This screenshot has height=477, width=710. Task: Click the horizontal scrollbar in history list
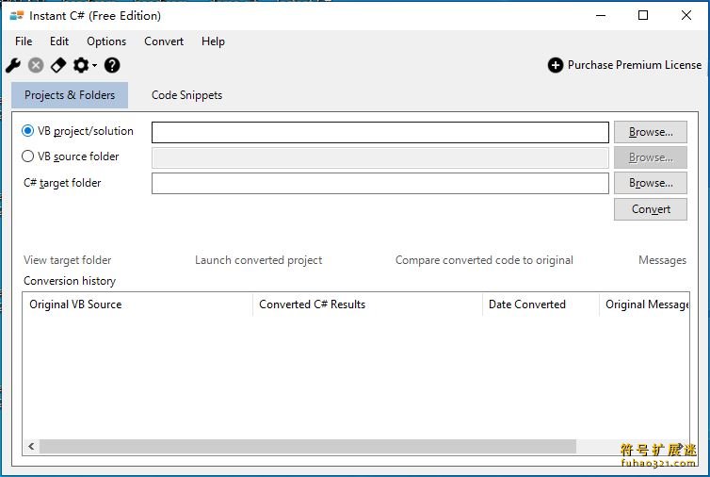coord(308,446)
